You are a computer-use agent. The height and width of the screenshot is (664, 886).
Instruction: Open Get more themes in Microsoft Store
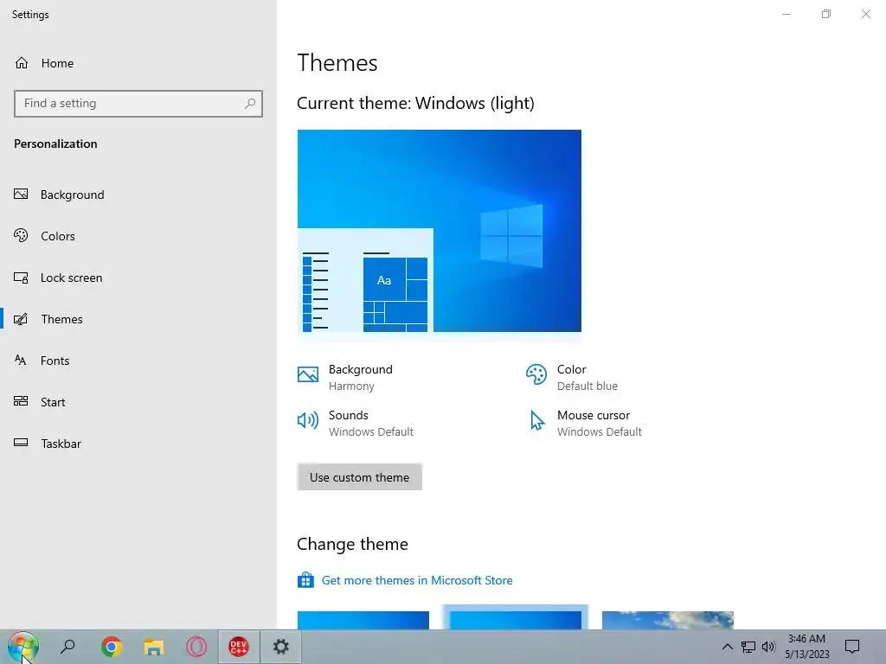click(x=416, y=580)
